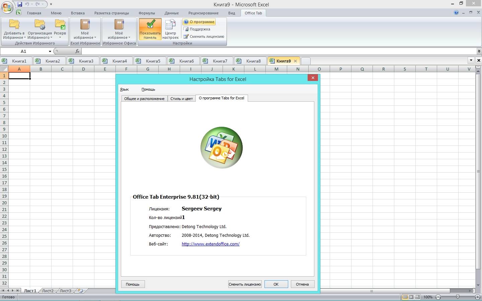
Task: Switch to Книга1 workbook tab
Action: click(16, 61)
